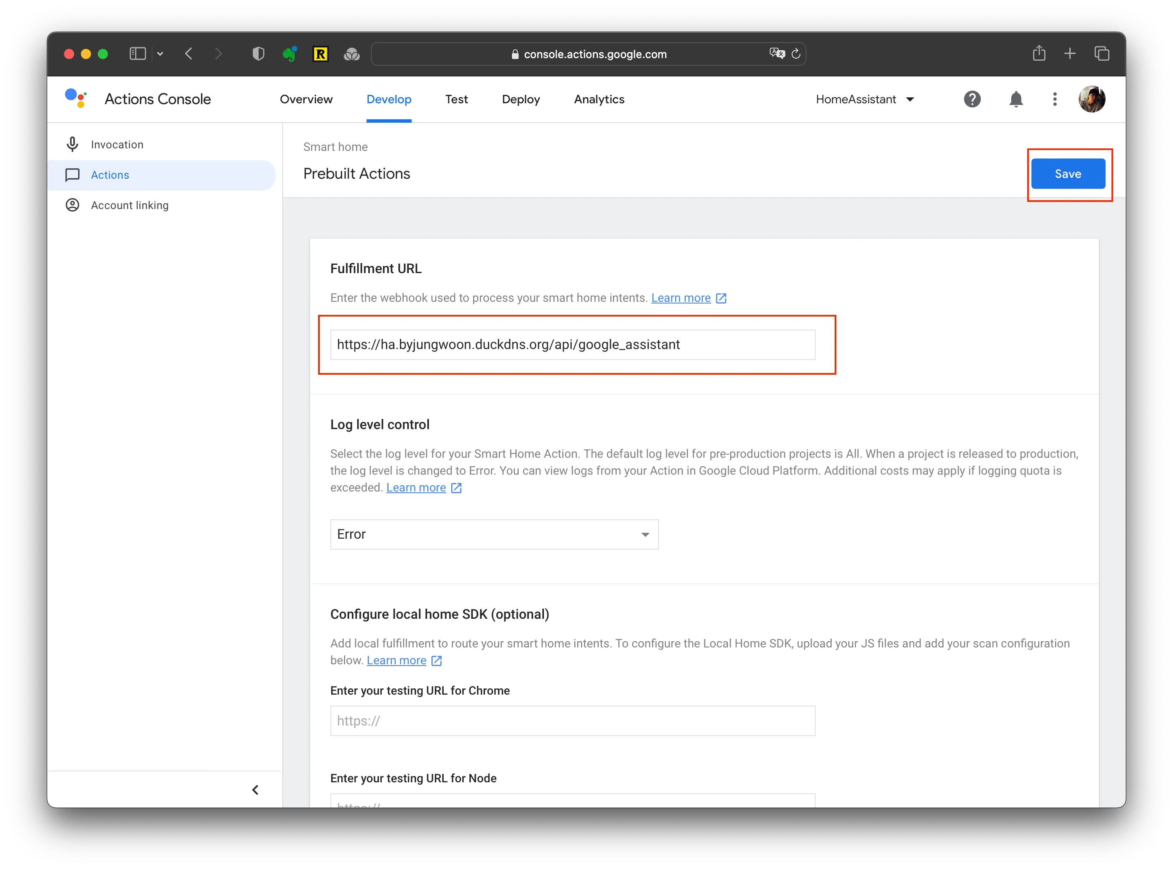Screen dimensions: 1173x870
Task: Click external link icon beside Log level Learn more
Action: click(x=456, y=488)
